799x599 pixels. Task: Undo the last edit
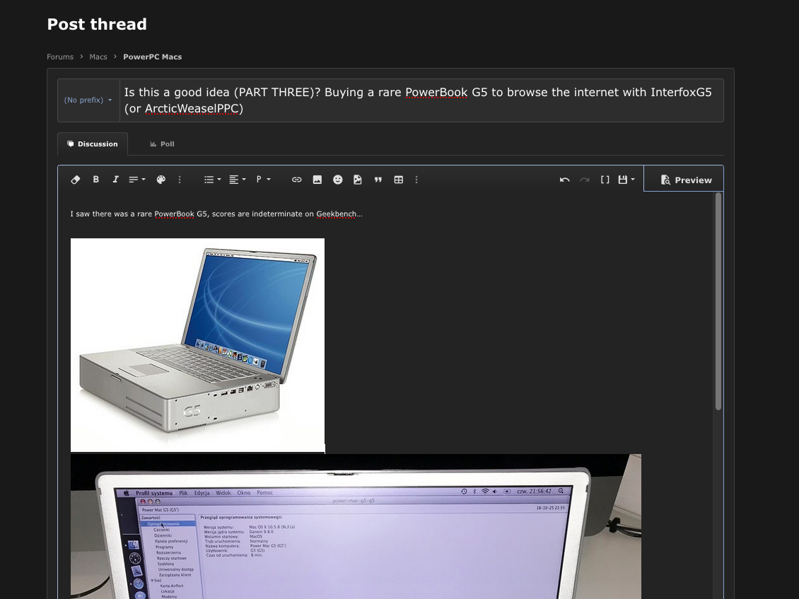coord(564,180)
